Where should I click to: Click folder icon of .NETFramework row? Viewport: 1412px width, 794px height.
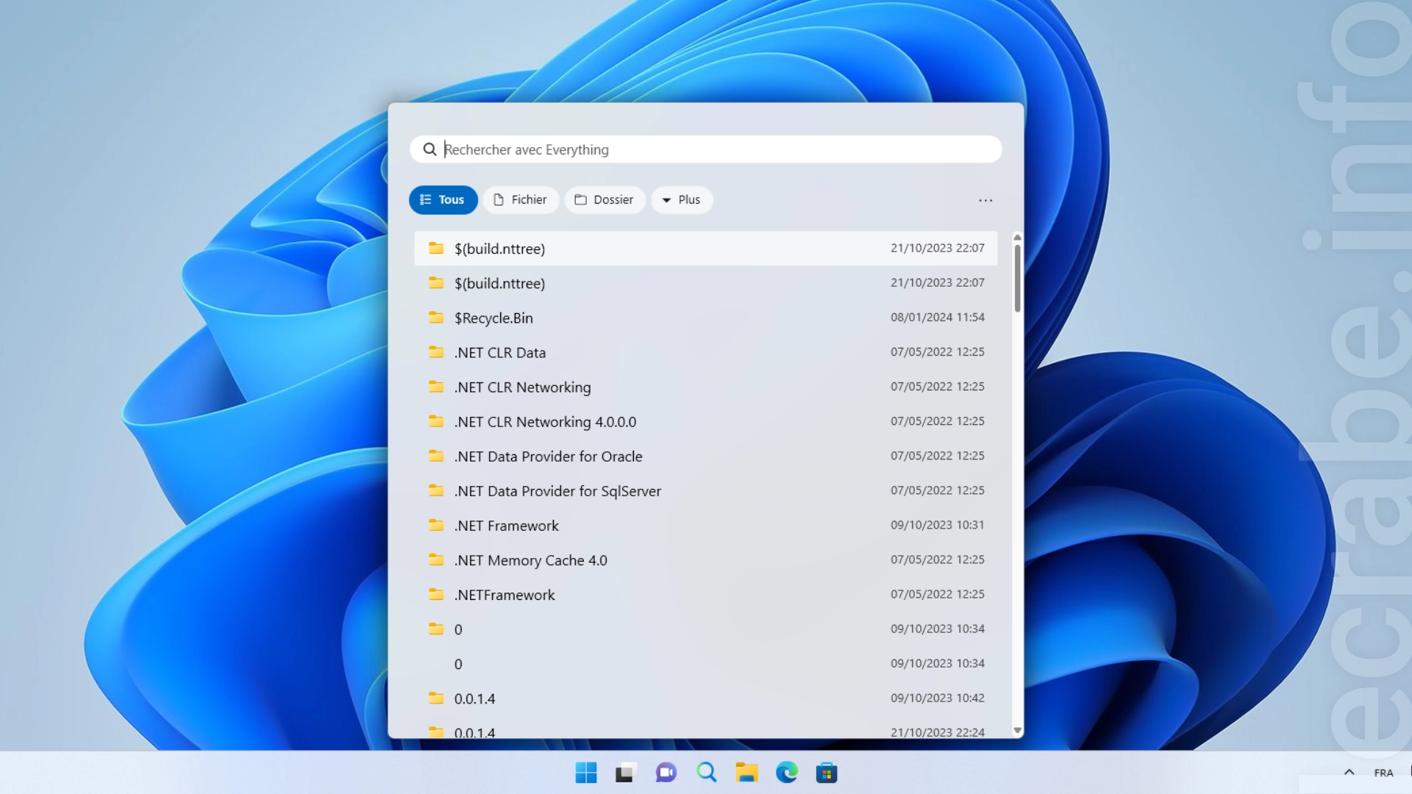pos(436,594)
